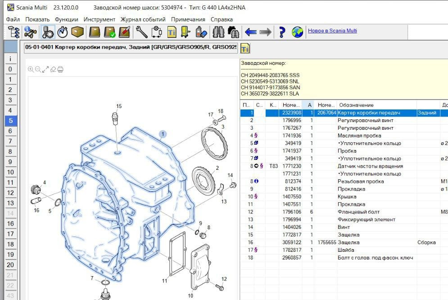Click the stopwatch icon in toolbar

point(63,32)
